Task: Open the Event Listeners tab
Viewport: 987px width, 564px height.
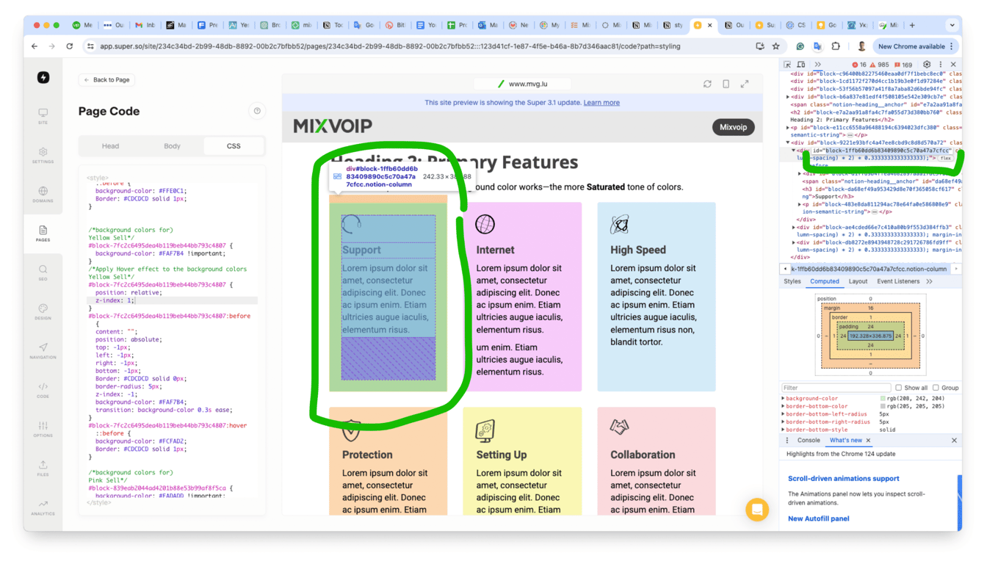Action: pyautogui.click(x=898, y=281)
